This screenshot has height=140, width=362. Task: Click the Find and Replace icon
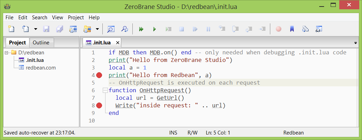125,29
